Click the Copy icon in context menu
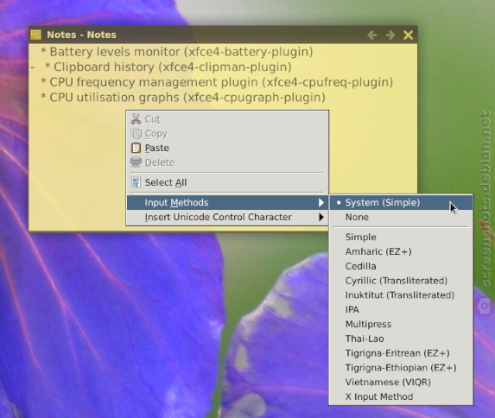Image resolution: width=495 pixels, height=418 pixels. (x=136, y=134)
